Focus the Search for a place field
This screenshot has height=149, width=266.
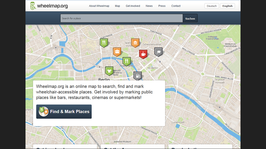pos(121,18)
